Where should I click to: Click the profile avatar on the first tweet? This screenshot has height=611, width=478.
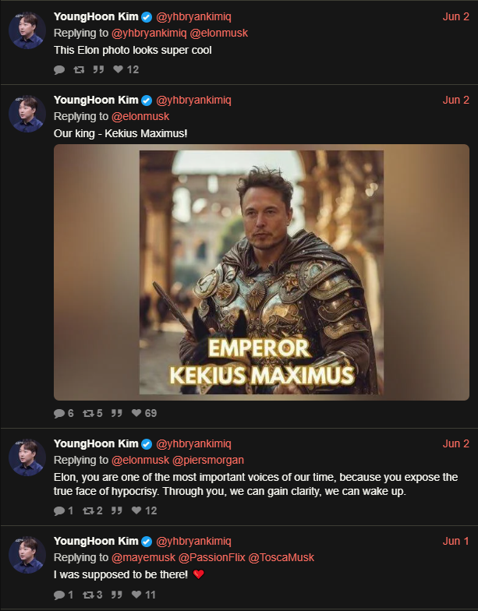[x=27, y=31]
